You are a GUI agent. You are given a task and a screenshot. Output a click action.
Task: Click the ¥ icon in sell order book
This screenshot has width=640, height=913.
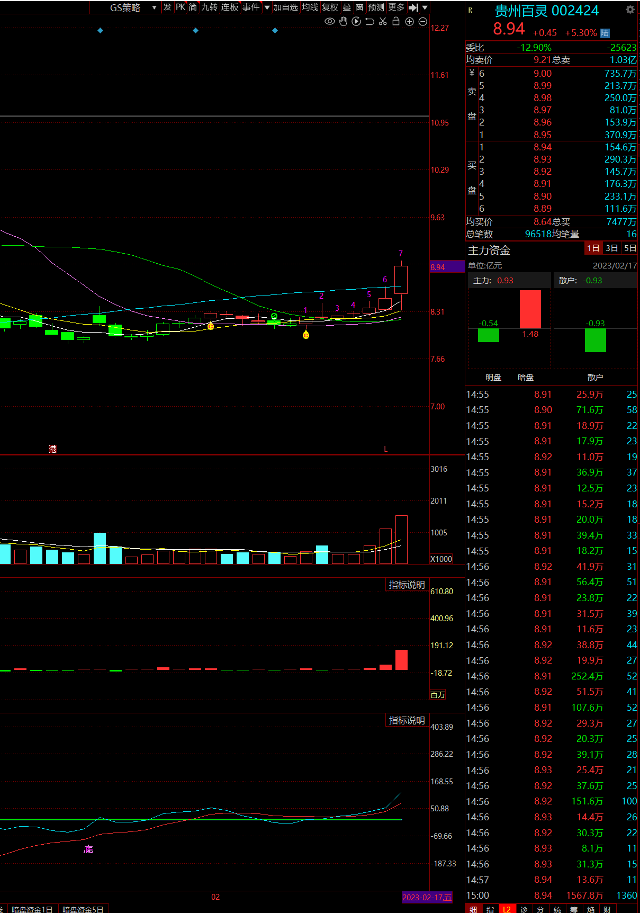pos(472,73)
